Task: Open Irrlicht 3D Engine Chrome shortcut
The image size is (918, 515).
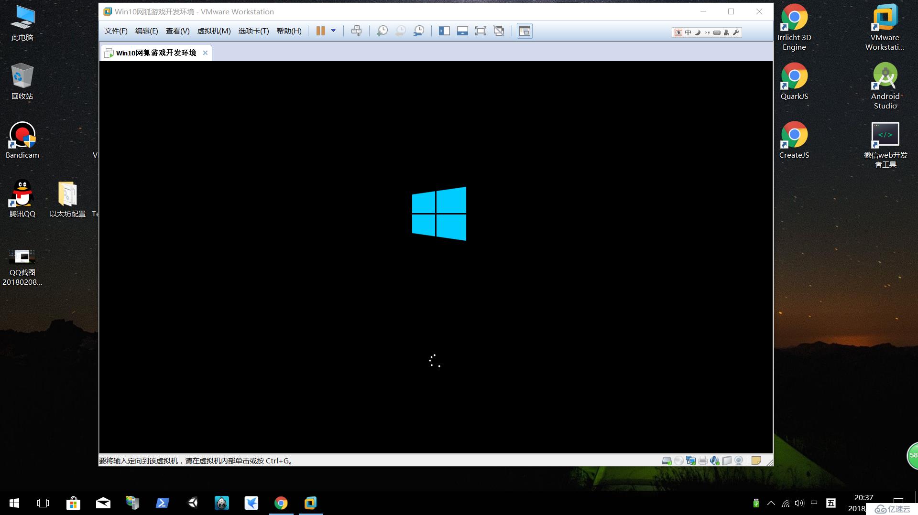Action: coord(794,27)
